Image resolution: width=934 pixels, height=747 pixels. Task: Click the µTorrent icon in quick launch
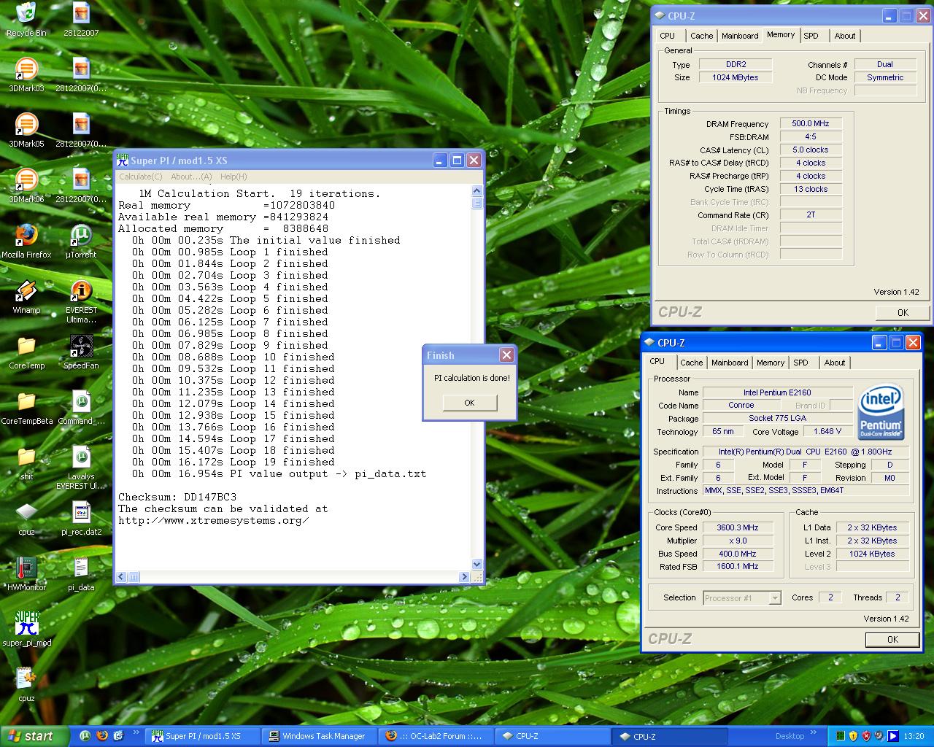[85, 736]
